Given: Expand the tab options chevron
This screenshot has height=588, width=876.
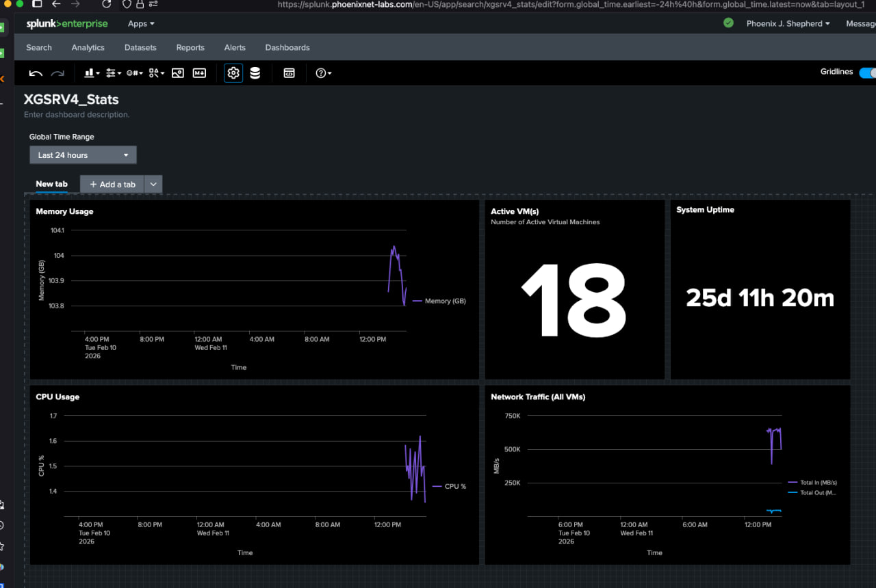Looking at the screenshot, I should [x=153, y=185].
